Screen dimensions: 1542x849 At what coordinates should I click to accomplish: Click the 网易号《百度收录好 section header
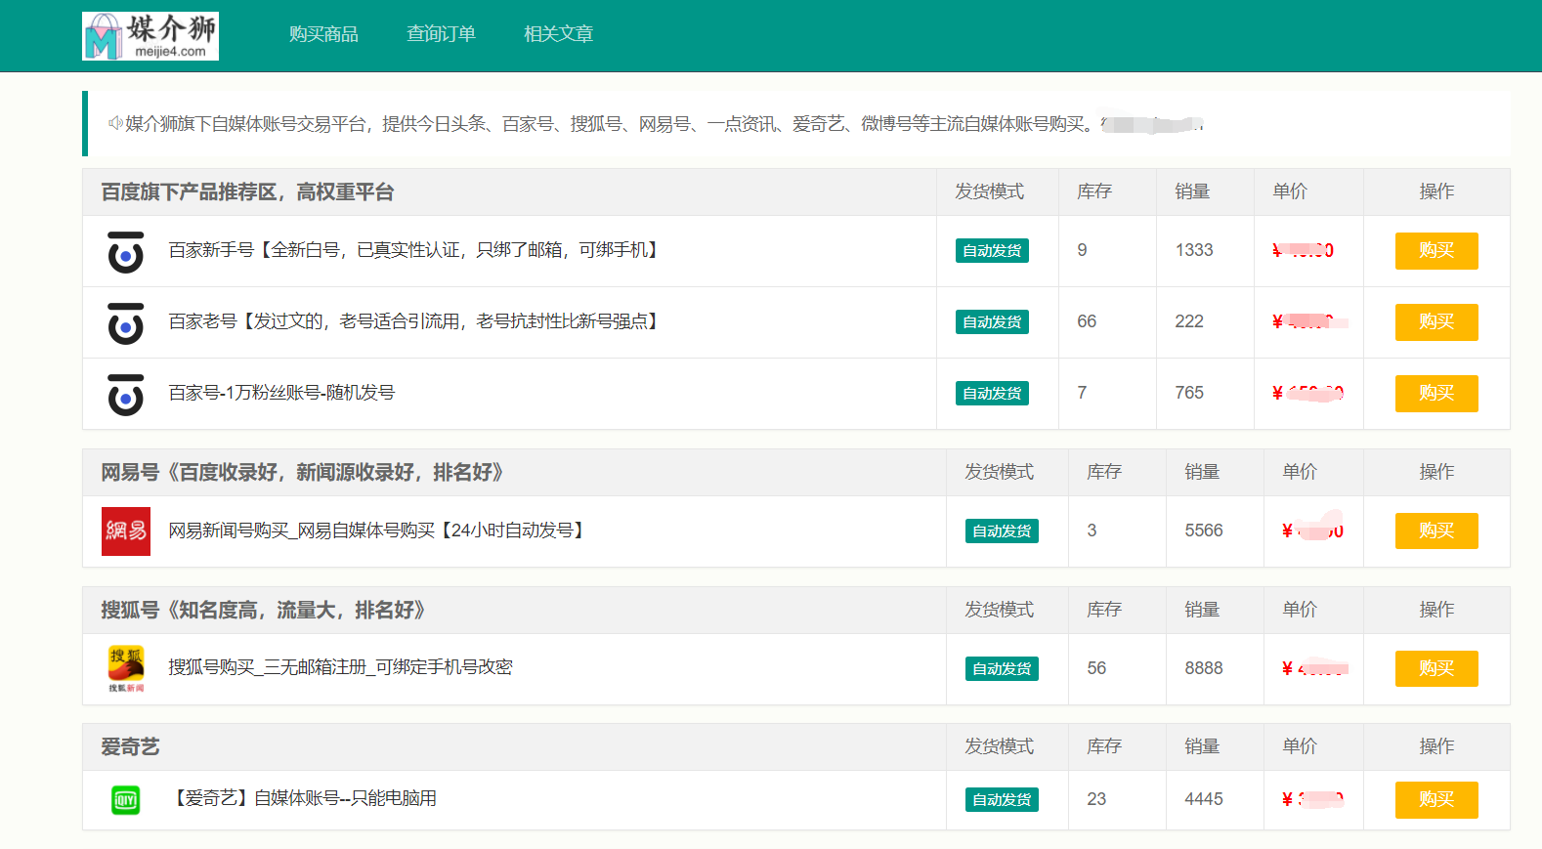tap(303, 473)
